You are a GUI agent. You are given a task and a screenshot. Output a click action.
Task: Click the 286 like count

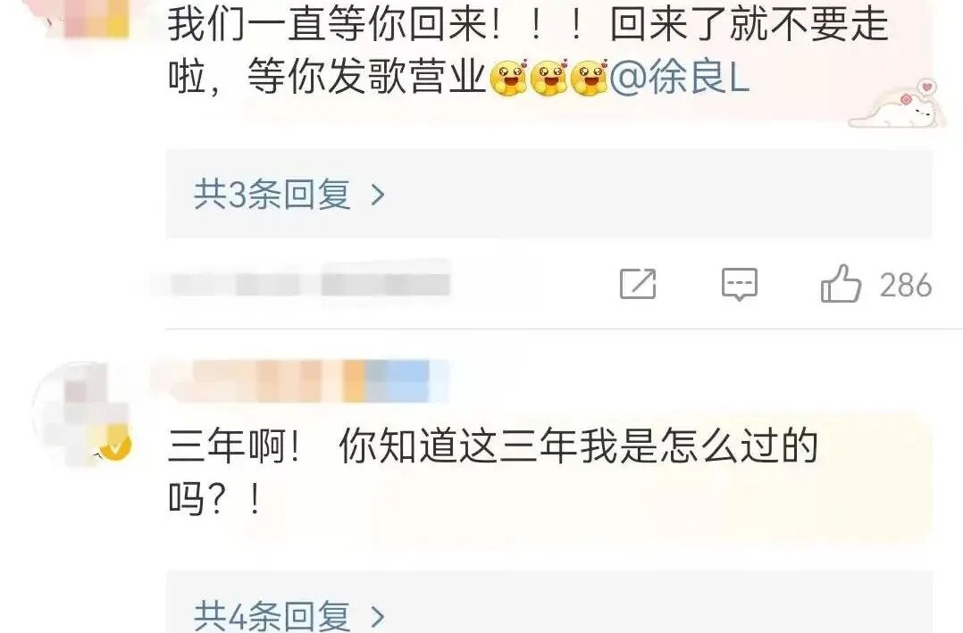905,286
